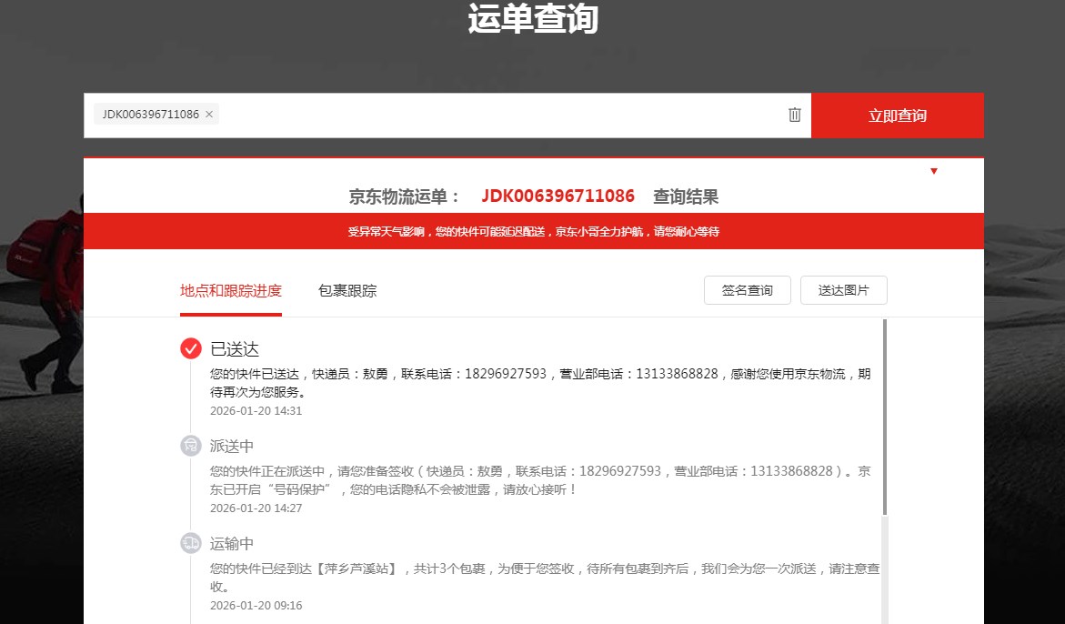Click the 运输中 truck status icon
The height and width of the screenshot is (624, 1065).
click(x=191, y=543)
